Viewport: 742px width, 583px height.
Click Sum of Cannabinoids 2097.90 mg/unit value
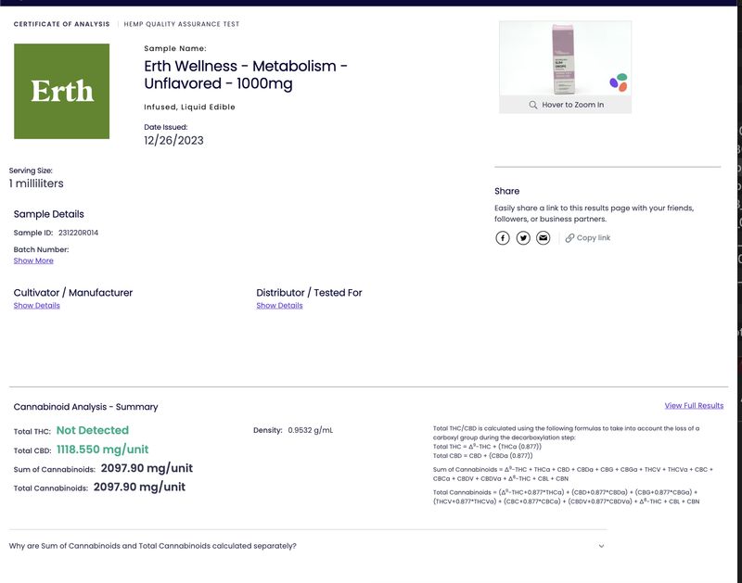tap(147, 468)
